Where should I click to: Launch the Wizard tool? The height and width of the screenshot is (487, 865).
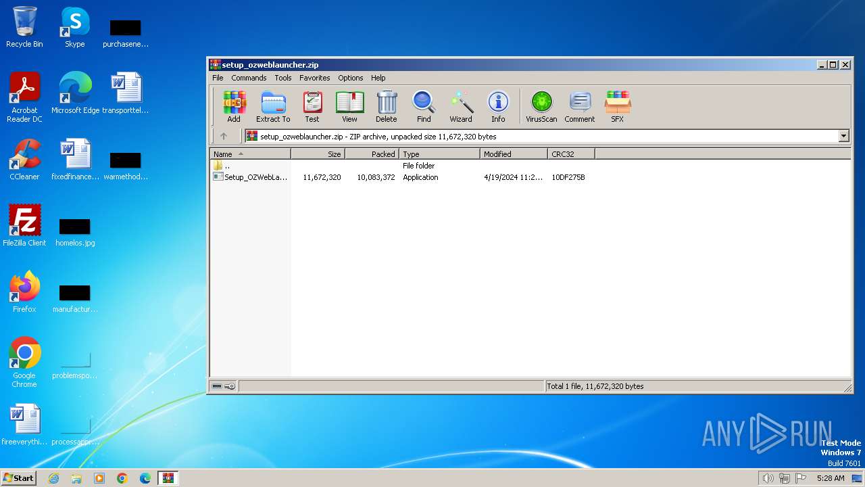tap(461, 107)
